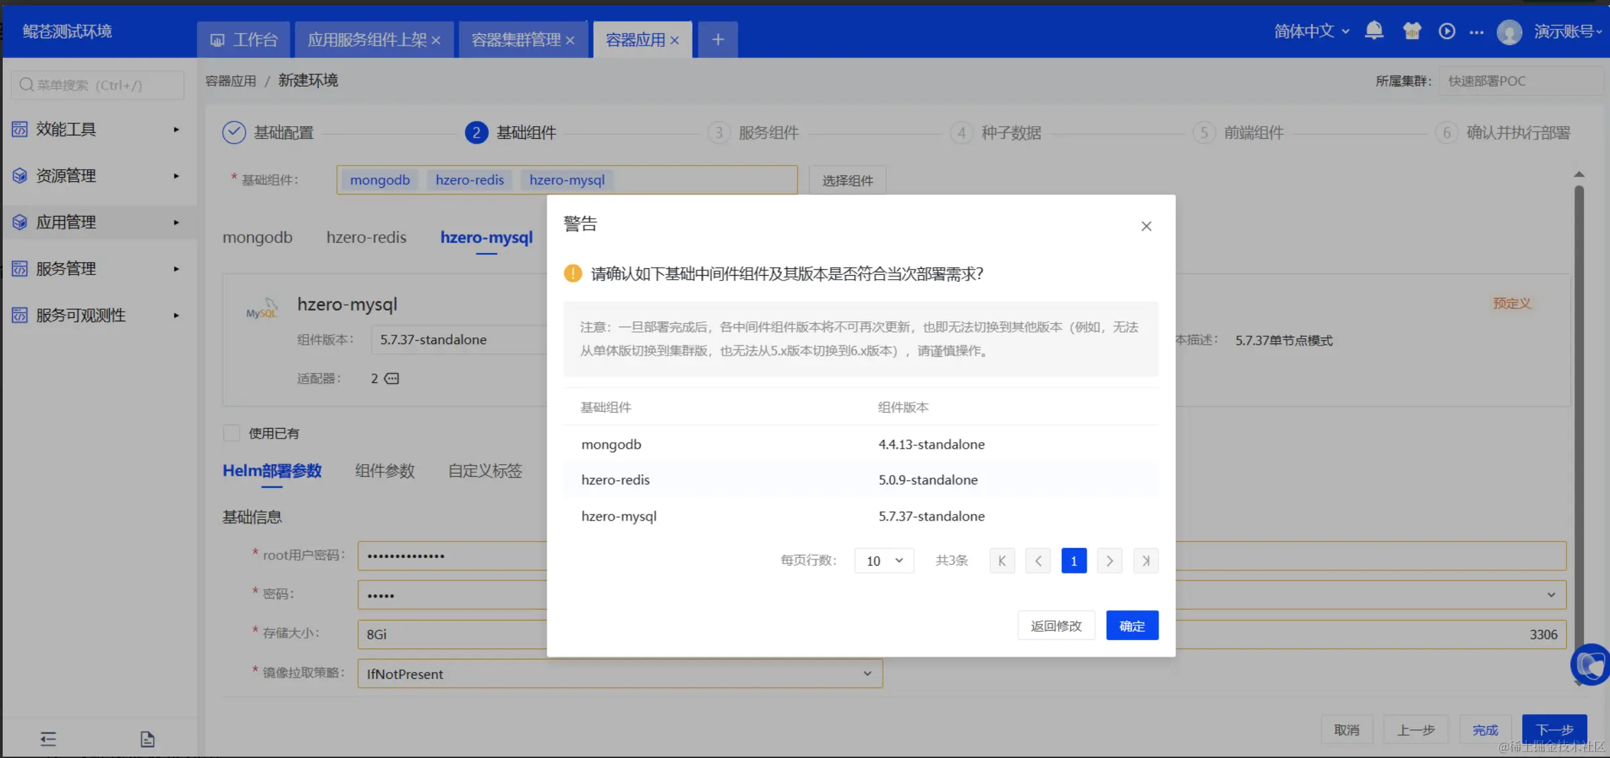Collapse the sidebar menu icon

coord(48,739)
